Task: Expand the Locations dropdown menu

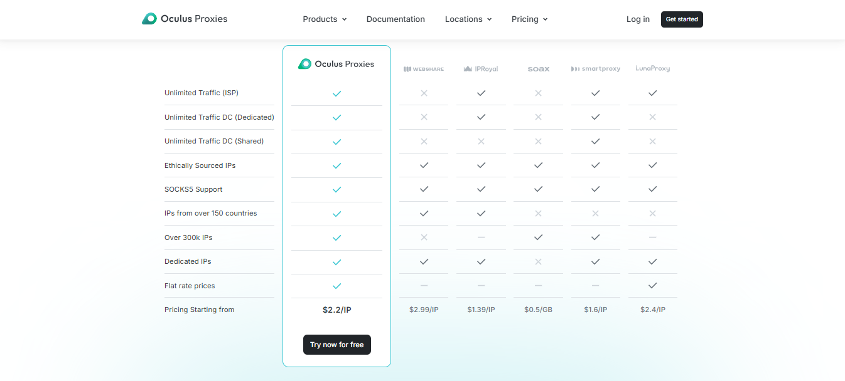Action: (468, 19)
